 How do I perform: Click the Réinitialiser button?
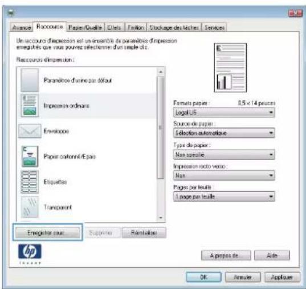(x=144, y=232)
